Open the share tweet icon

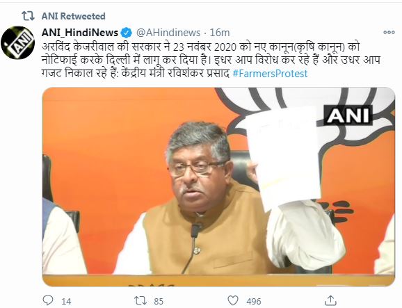331,300
